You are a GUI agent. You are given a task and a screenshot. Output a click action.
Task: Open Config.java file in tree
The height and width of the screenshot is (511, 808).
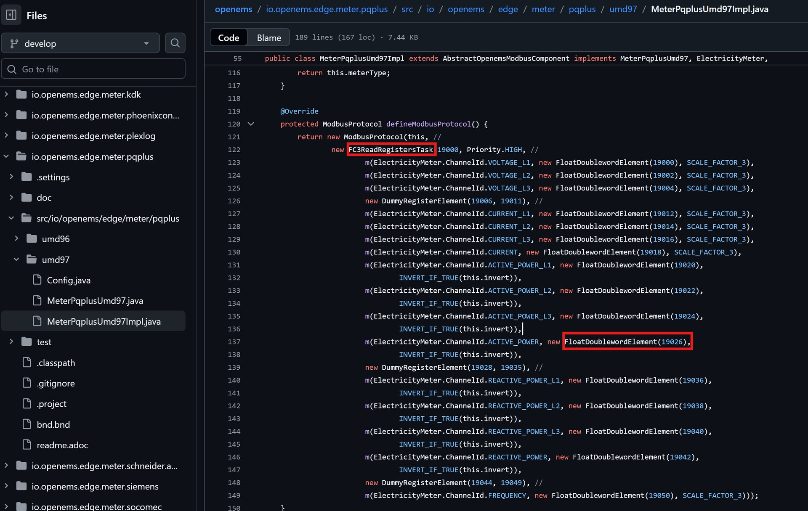point(69,280)
